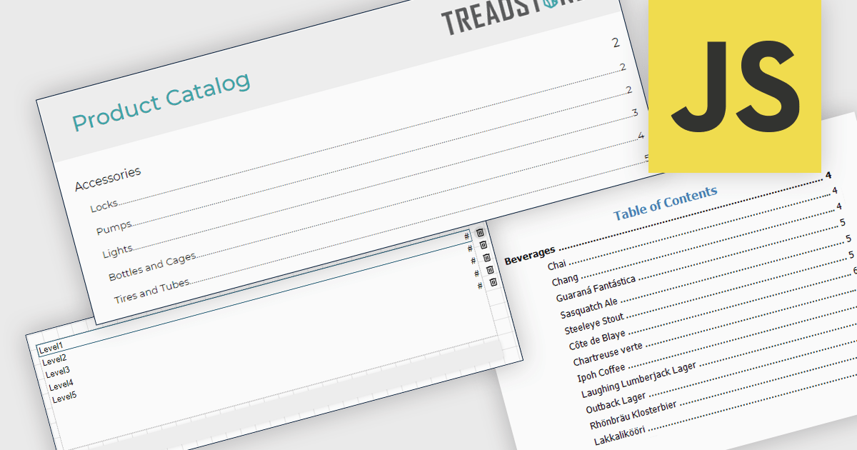857x450 pixels.
Task: Select the Level5 item
Action: [64, 398]
